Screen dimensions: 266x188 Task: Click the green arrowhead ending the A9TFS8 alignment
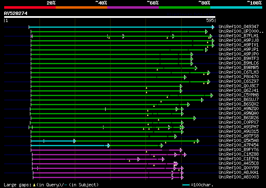175,136
